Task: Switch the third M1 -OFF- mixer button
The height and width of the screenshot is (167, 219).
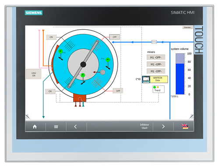Action: (x=156, y=71)
